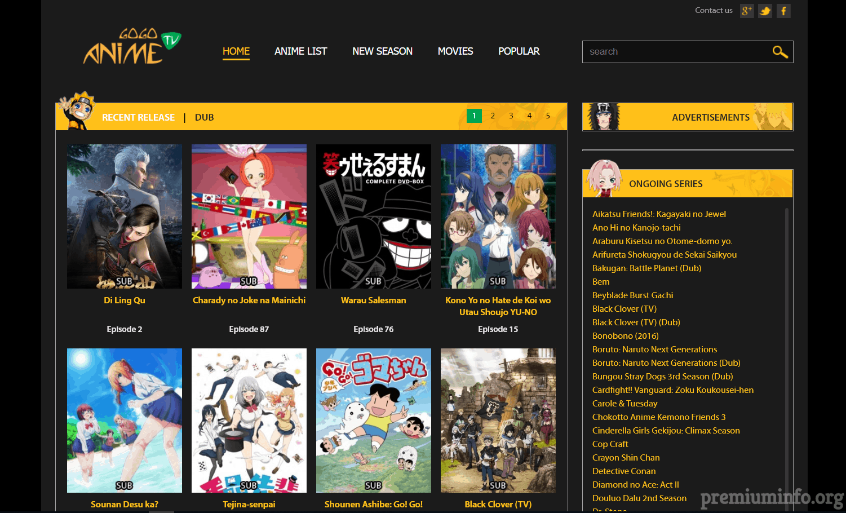Open Cinderella Girls Gekijou: Climax Season

[666, 431]
